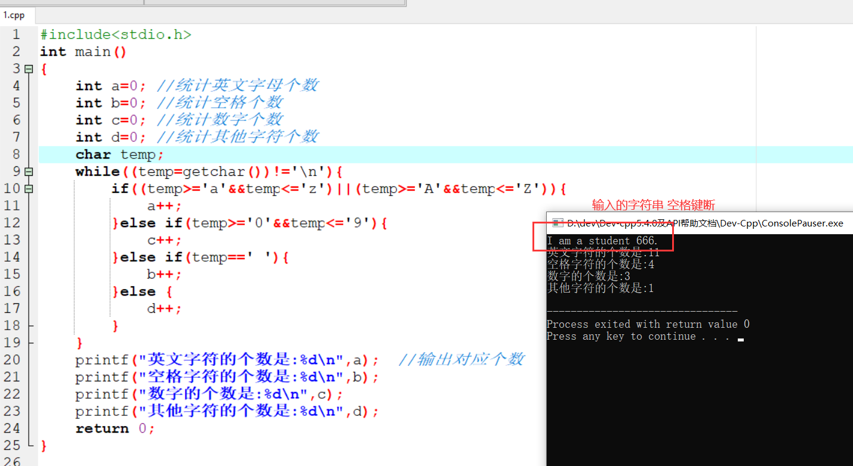Click the 'return 0;' statement
This screenshot has width=853, height=466.
click(115, 429)
